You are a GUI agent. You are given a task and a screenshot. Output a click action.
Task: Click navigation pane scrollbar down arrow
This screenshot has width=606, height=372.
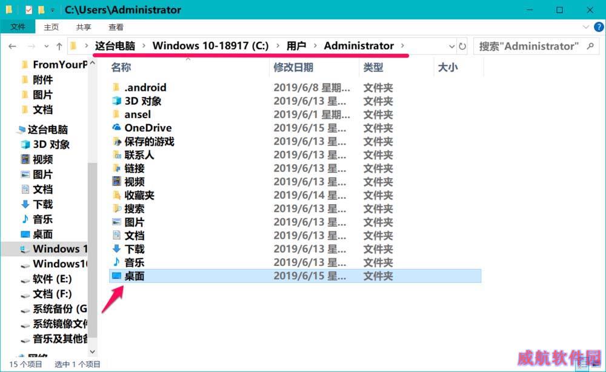coord(92,351)
